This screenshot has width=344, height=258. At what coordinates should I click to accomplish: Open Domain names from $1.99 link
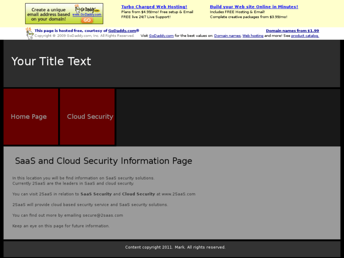point(292,31)
